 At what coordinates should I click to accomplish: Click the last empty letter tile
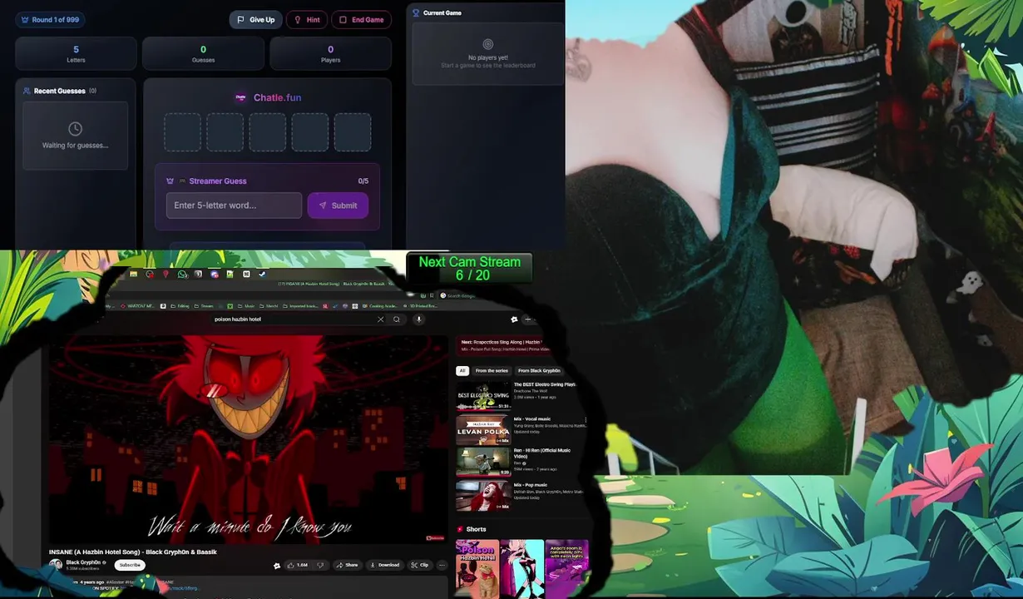coord(353,132)
